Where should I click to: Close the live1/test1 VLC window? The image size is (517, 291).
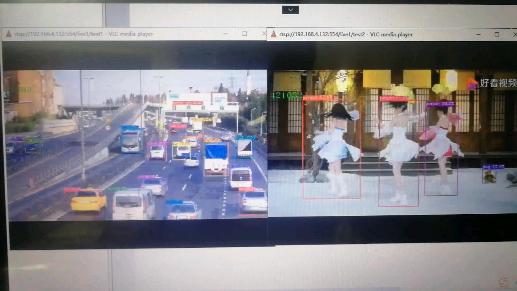click(x=264, y=34)
